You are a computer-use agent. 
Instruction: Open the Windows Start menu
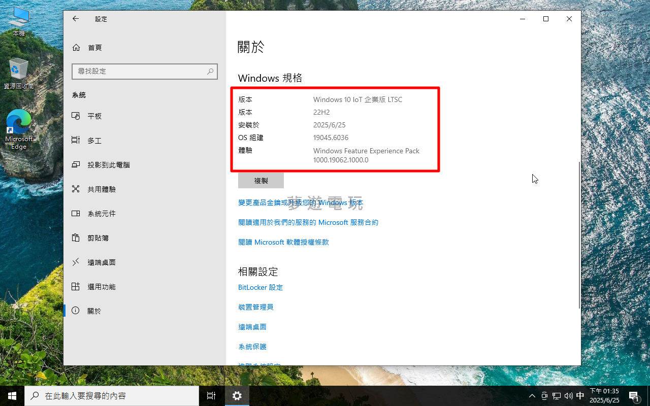[12, 396]
